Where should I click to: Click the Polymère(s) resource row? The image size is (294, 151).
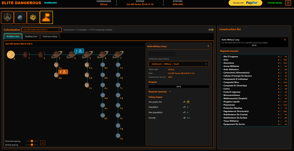(x=254, y=105)
